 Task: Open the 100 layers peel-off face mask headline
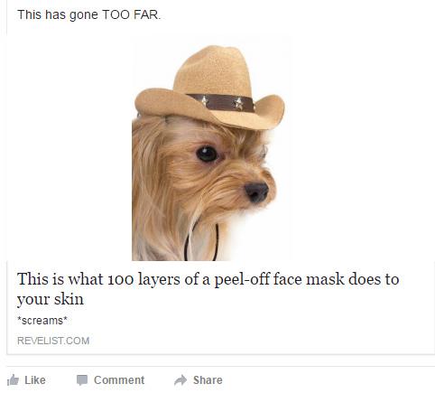coord(208,289)
